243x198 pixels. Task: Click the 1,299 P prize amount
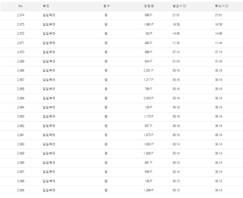click(149, 190)
